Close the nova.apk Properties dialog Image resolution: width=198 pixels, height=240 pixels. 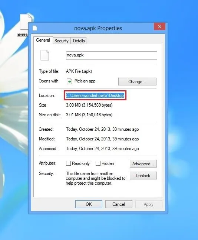(x=159, y=27)
